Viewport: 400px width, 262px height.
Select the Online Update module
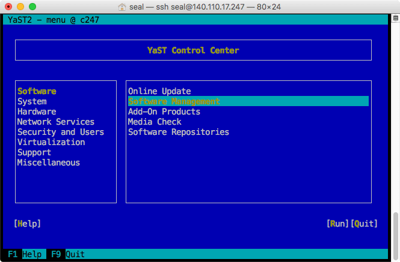159,91
